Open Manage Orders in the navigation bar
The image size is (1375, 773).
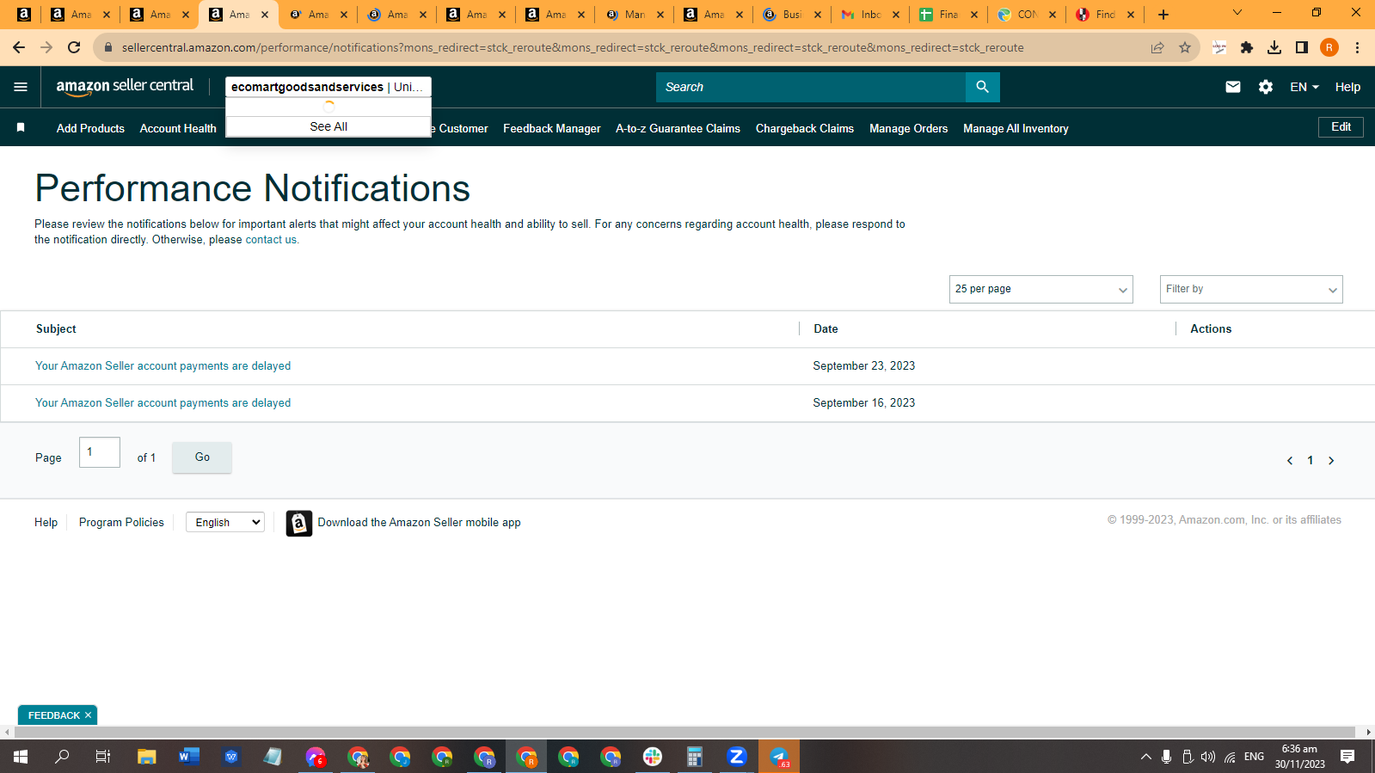coord(908,128)
